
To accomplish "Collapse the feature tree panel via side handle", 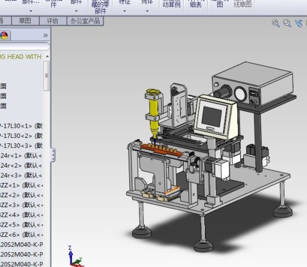I will 53,155.
